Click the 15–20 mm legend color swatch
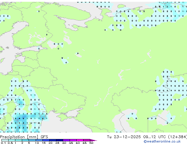 46,140
